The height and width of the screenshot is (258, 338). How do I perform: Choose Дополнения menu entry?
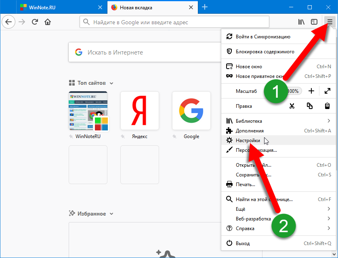click(250, 130)
